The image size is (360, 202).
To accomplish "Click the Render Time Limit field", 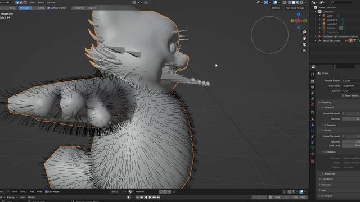I will (351, 145).
